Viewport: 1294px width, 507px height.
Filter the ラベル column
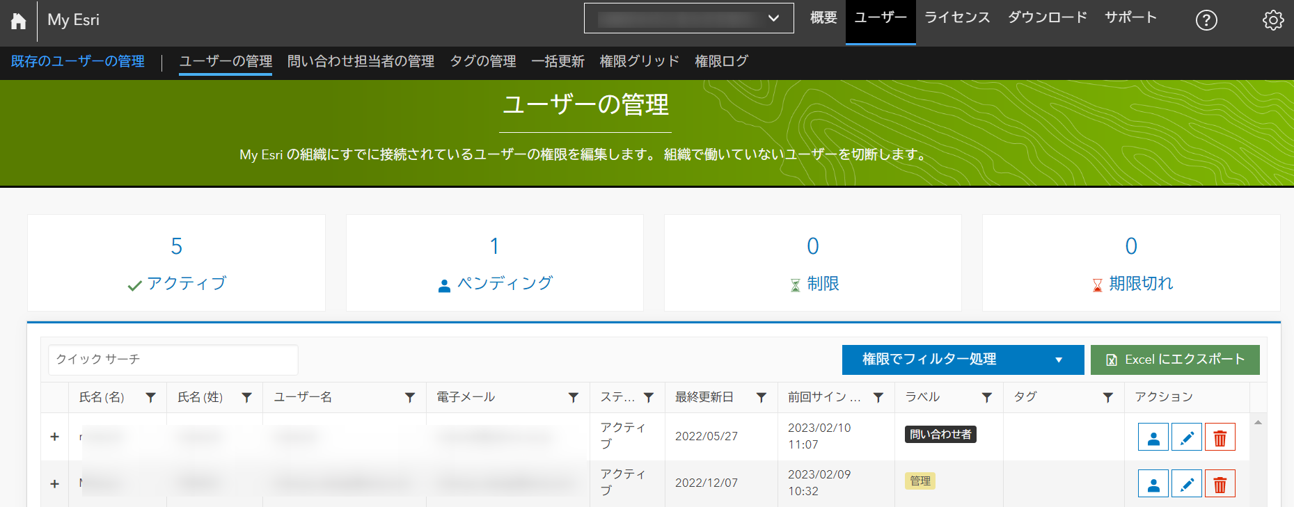987,397
